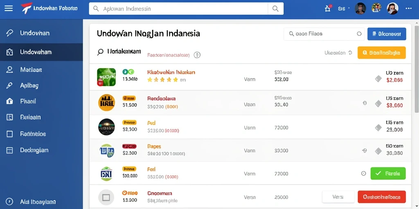This screenshot has width=419, height=209.
Task: Open the hamburger menu
Action: [x=9, y=9]
